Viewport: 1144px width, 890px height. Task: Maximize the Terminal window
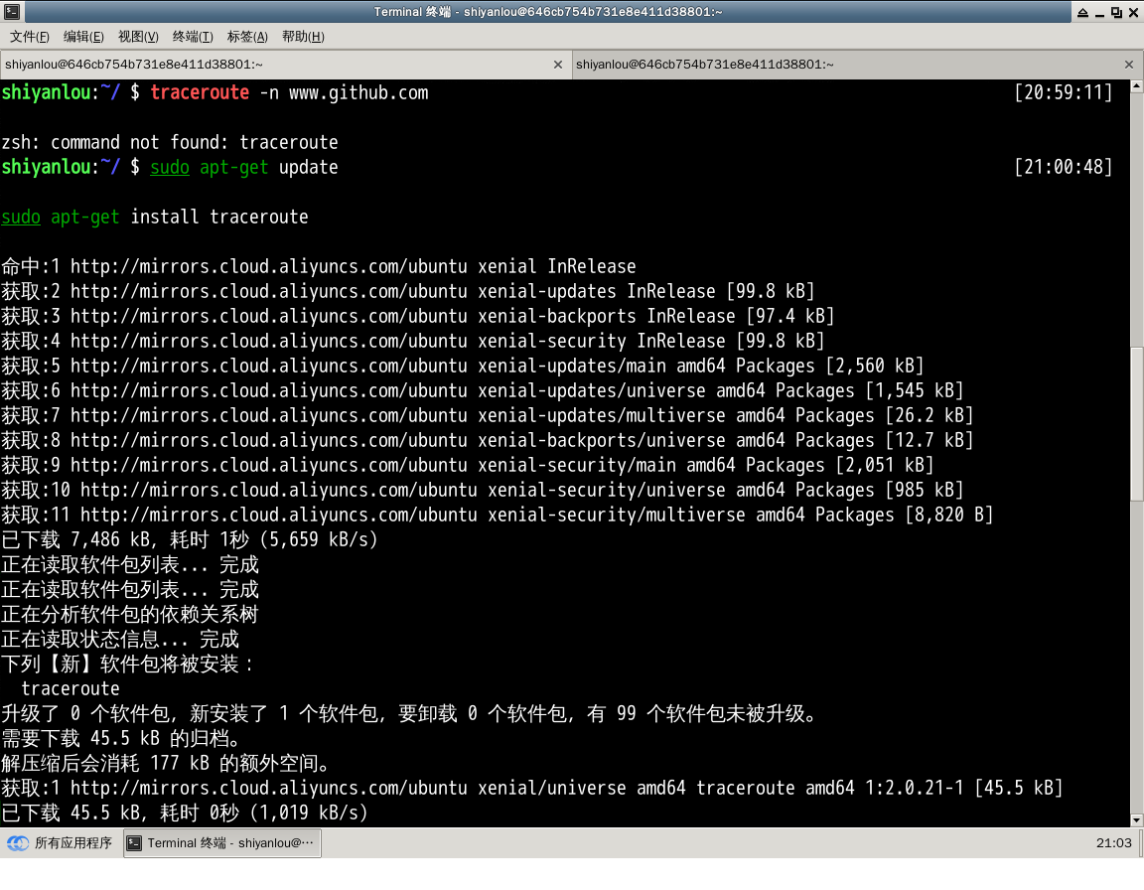[1116, 12]
